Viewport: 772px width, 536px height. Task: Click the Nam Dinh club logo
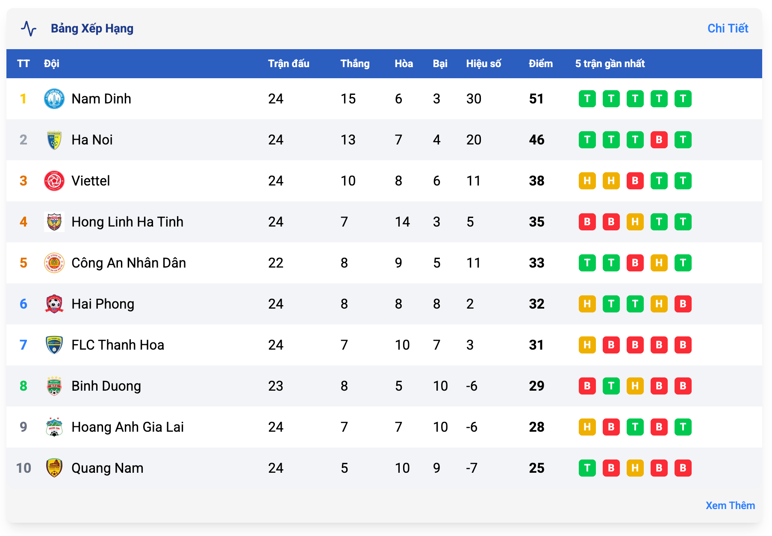pyautogui.click(x=54, y=99)
